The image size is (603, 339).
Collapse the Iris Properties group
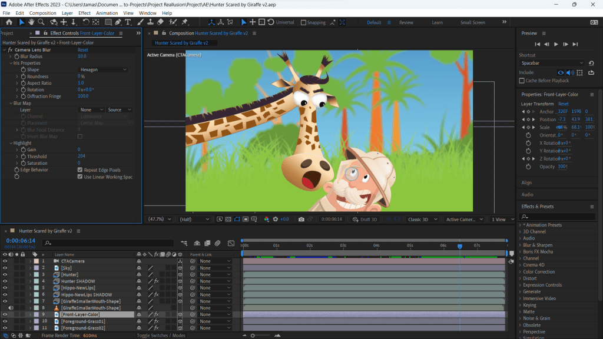click(11, 63)
